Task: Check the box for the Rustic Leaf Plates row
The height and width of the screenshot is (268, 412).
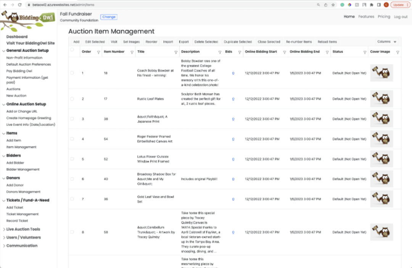Action: tap(72, 99)
